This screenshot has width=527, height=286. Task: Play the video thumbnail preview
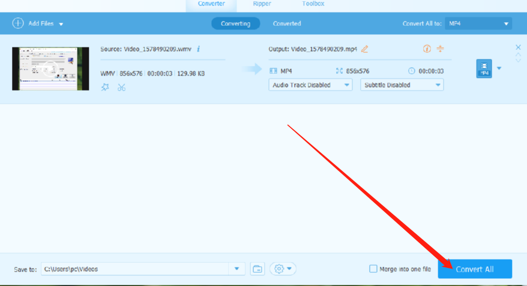tap(50, 68)
